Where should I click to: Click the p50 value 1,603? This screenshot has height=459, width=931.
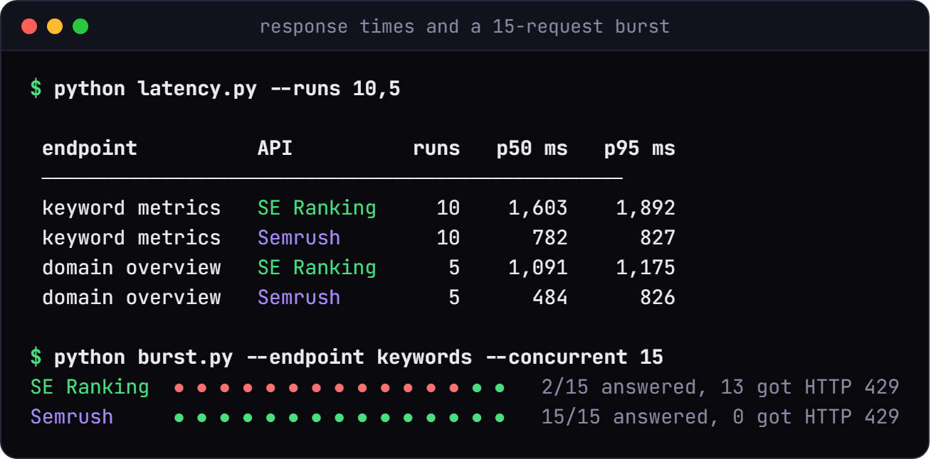(538, 208)
